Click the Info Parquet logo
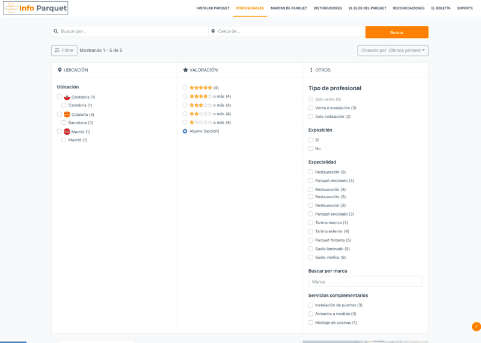Screen dimensions: 481x343 pyautogui.click(x=35, y=8)
